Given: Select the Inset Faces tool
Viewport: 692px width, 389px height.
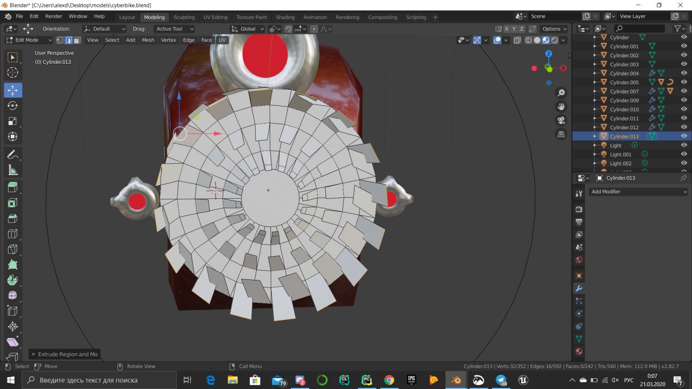Looking at the screenshot, I should click(13, 203).
